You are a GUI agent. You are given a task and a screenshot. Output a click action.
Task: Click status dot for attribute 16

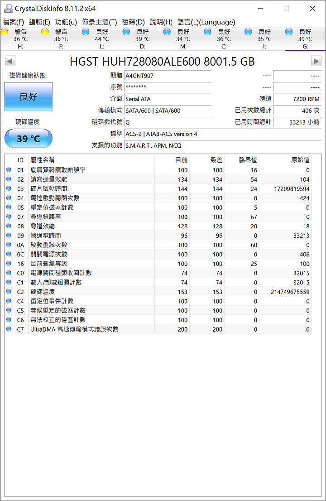point(9,263)
